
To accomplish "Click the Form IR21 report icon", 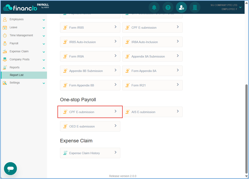I will tap(127, 85).
